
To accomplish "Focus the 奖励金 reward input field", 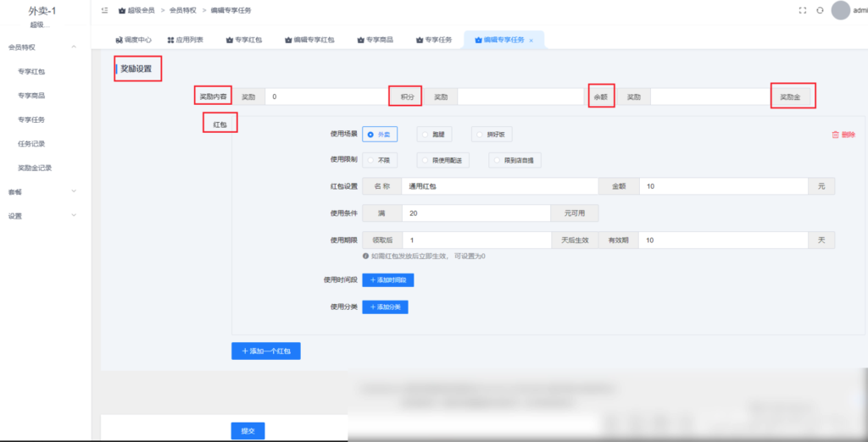I will click(711, 97).
